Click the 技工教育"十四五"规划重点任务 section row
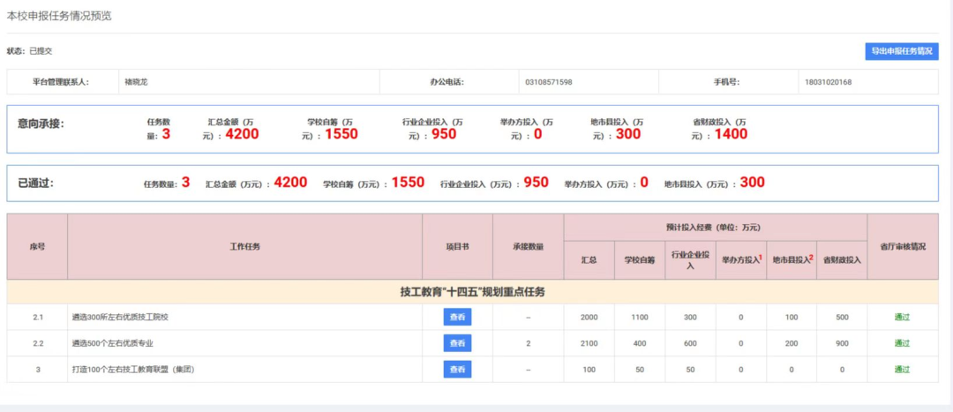Viewport: 953px width, 412px height. [472, 292]
